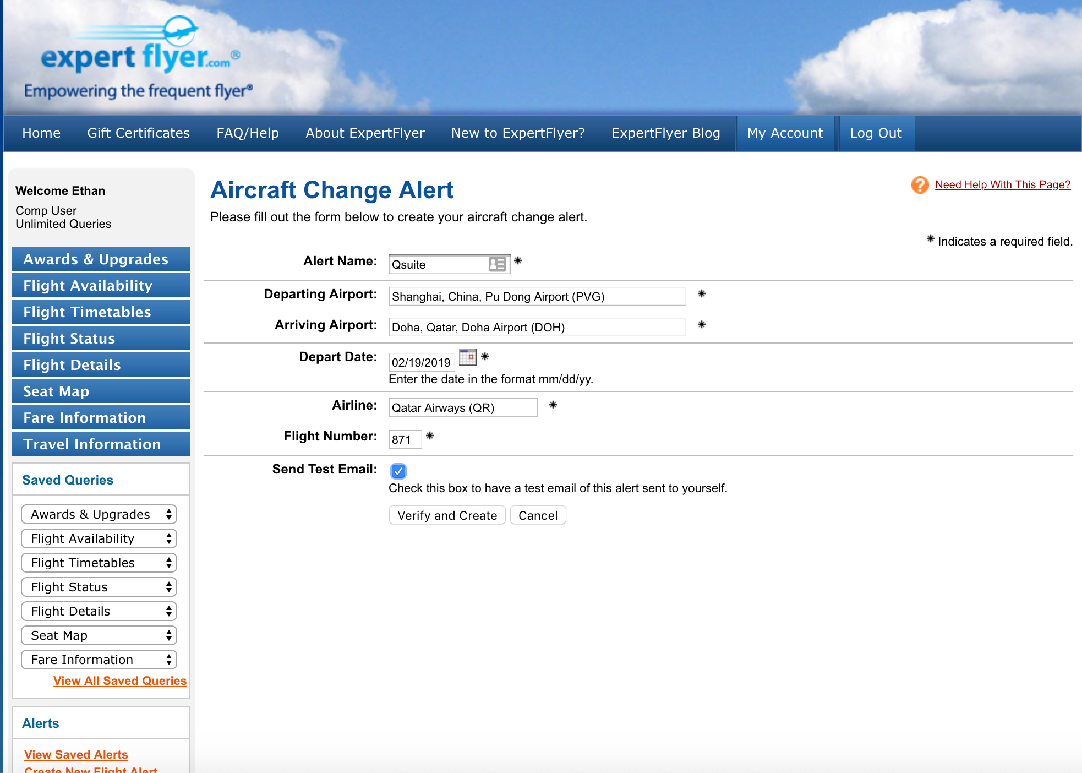Open Seat Map sidebar menu

click(101, 391)
